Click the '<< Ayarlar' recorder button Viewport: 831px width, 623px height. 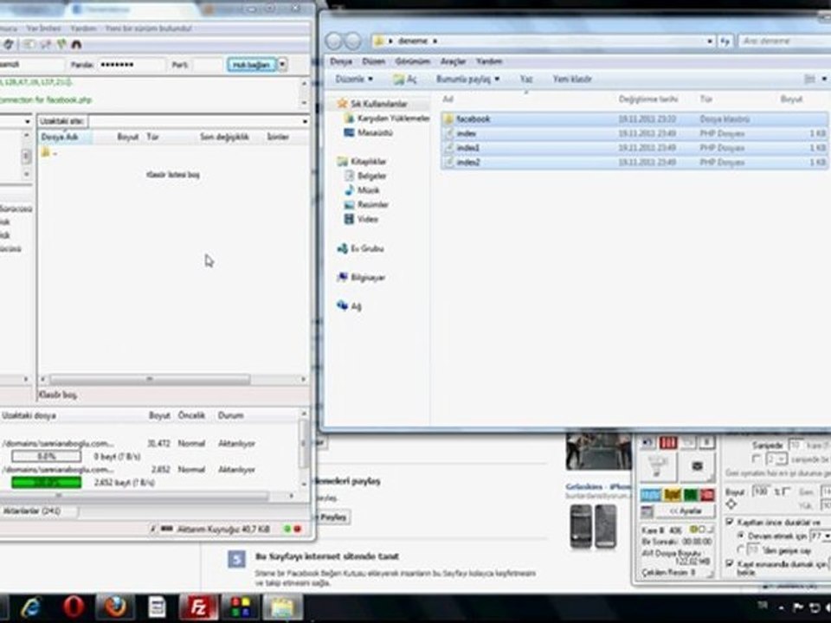coord(686,511)
